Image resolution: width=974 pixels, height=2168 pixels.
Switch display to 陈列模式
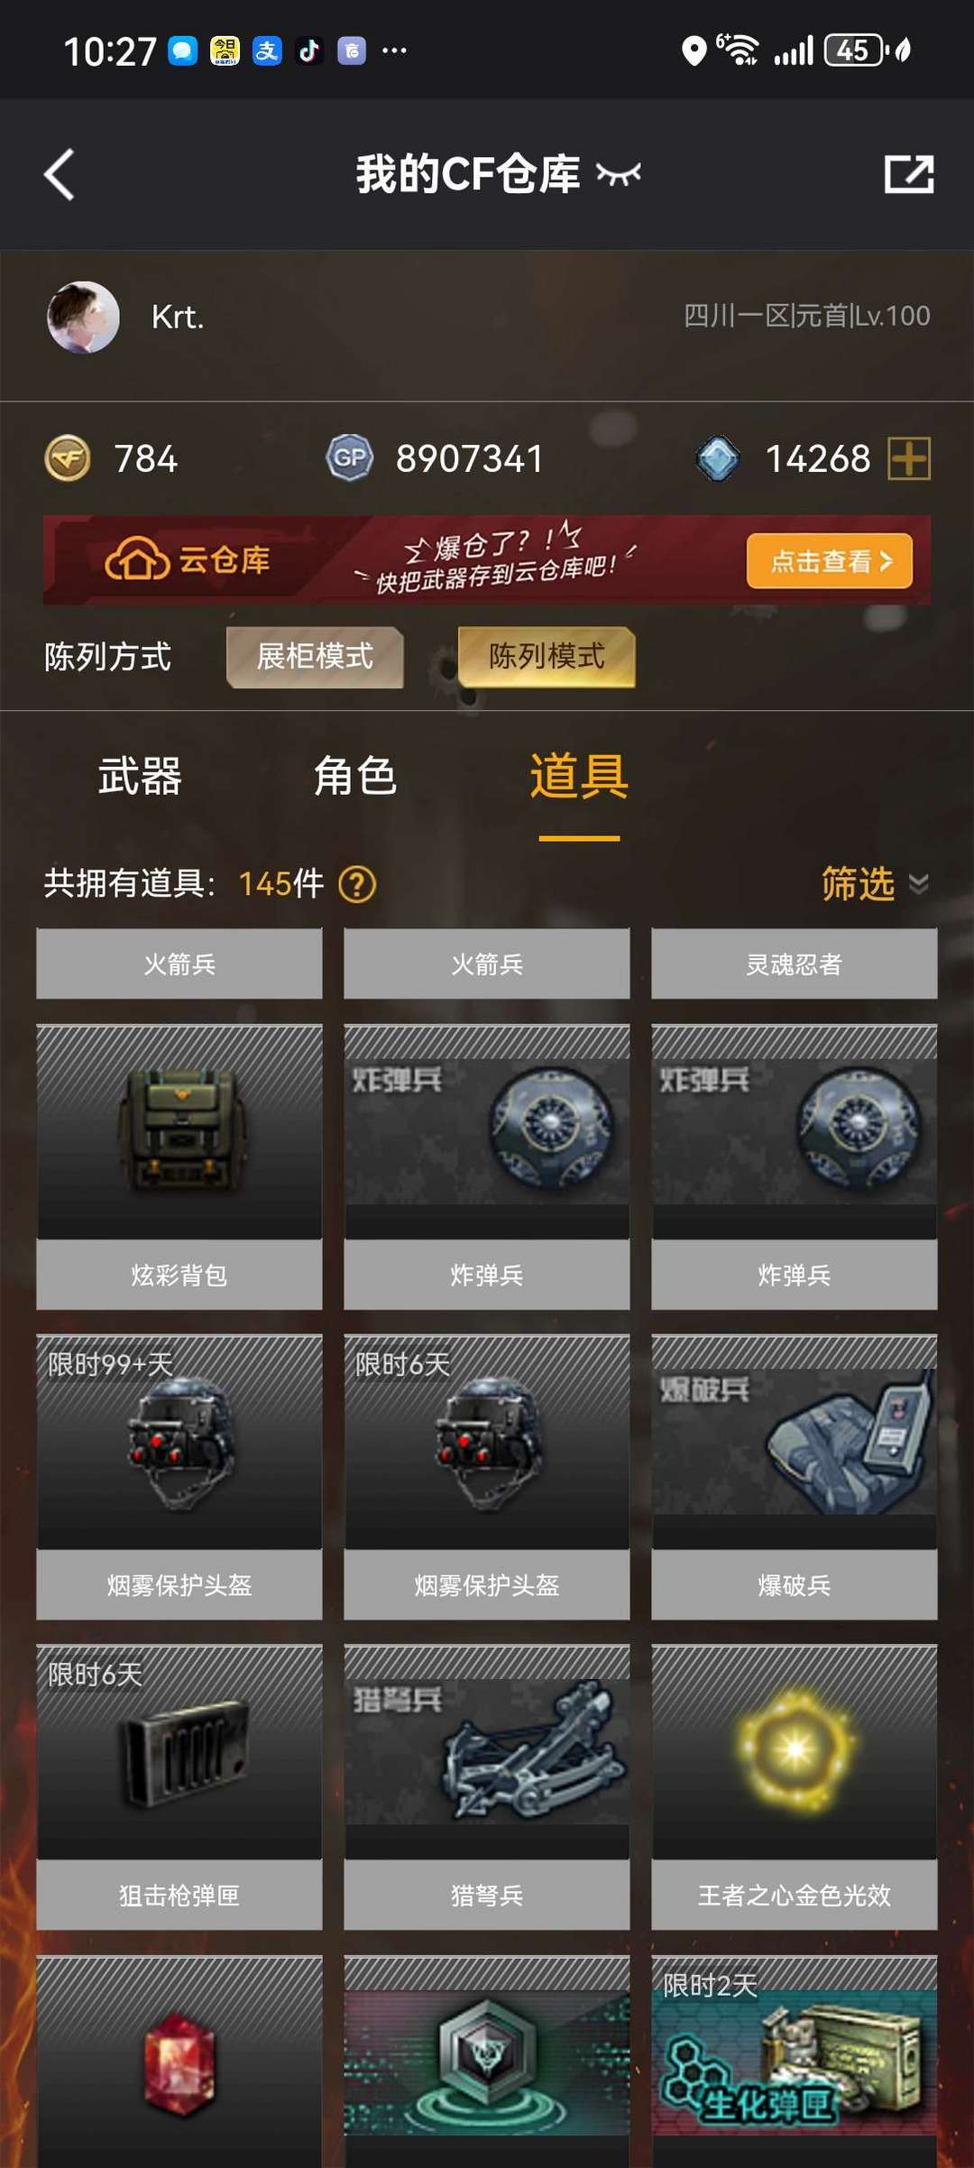(547, 657)
